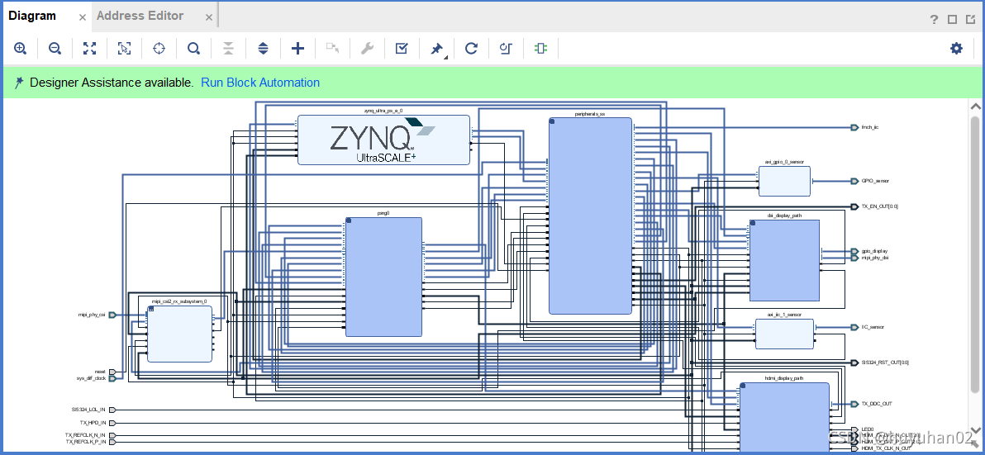Open the diagram Search magnifier
Screen dimensions: 985x455
click(194, 49)
